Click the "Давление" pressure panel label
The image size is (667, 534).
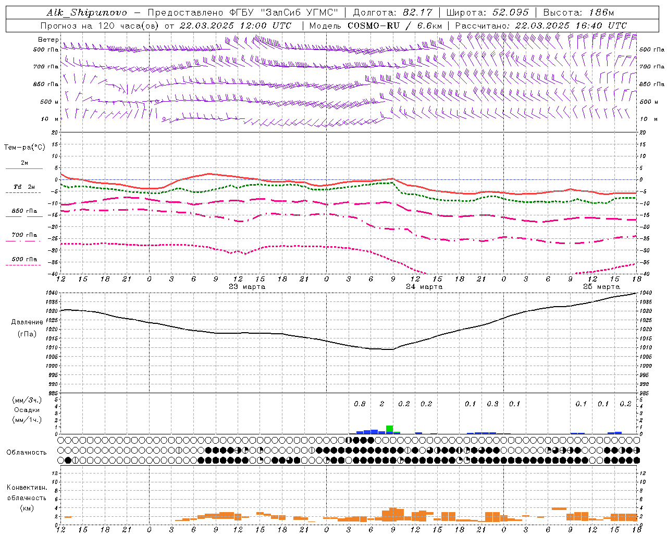pos(27,322)
